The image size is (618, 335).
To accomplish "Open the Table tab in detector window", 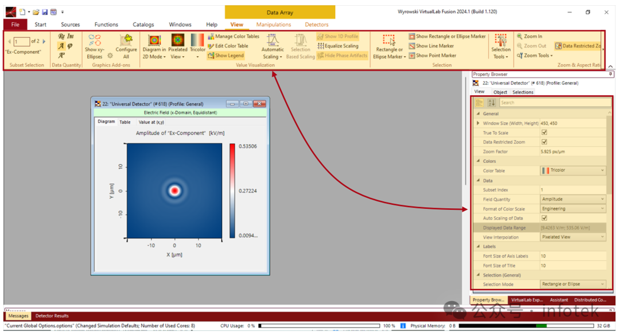I will [125, 122].
